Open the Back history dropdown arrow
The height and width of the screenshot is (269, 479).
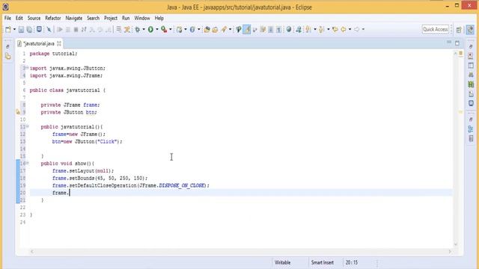coord(350,29)
